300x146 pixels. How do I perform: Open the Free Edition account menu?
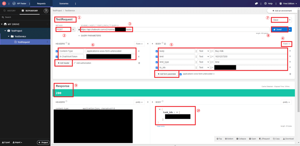tap(288, 3)
